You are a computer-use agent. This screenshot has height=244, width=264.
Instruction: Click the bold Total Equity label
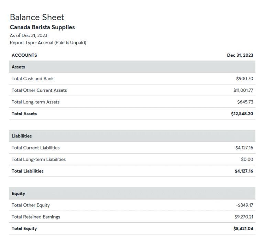point(24,229)
